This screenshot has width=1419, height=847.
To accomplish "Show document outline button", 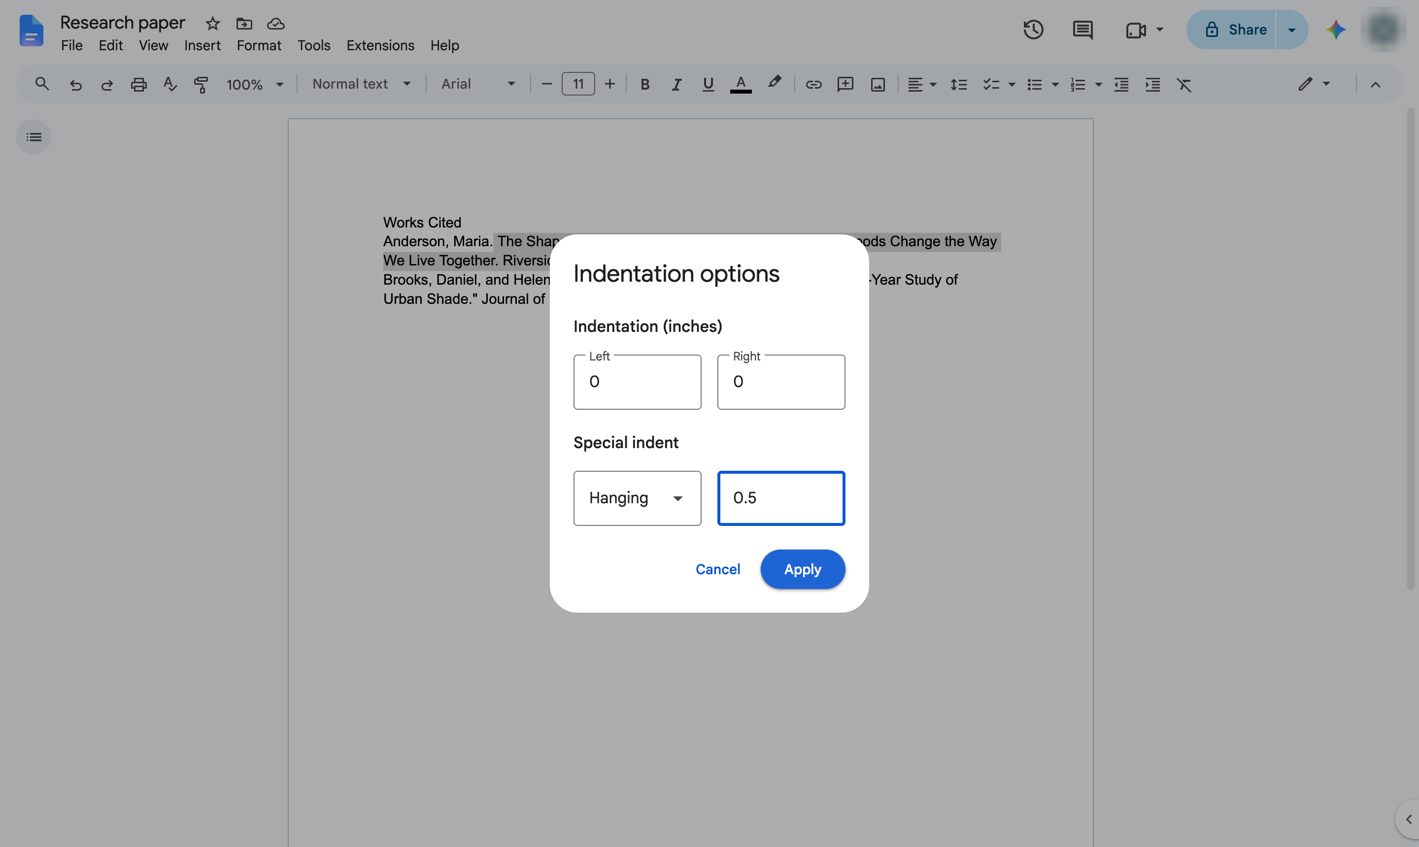I will point(34,137).
